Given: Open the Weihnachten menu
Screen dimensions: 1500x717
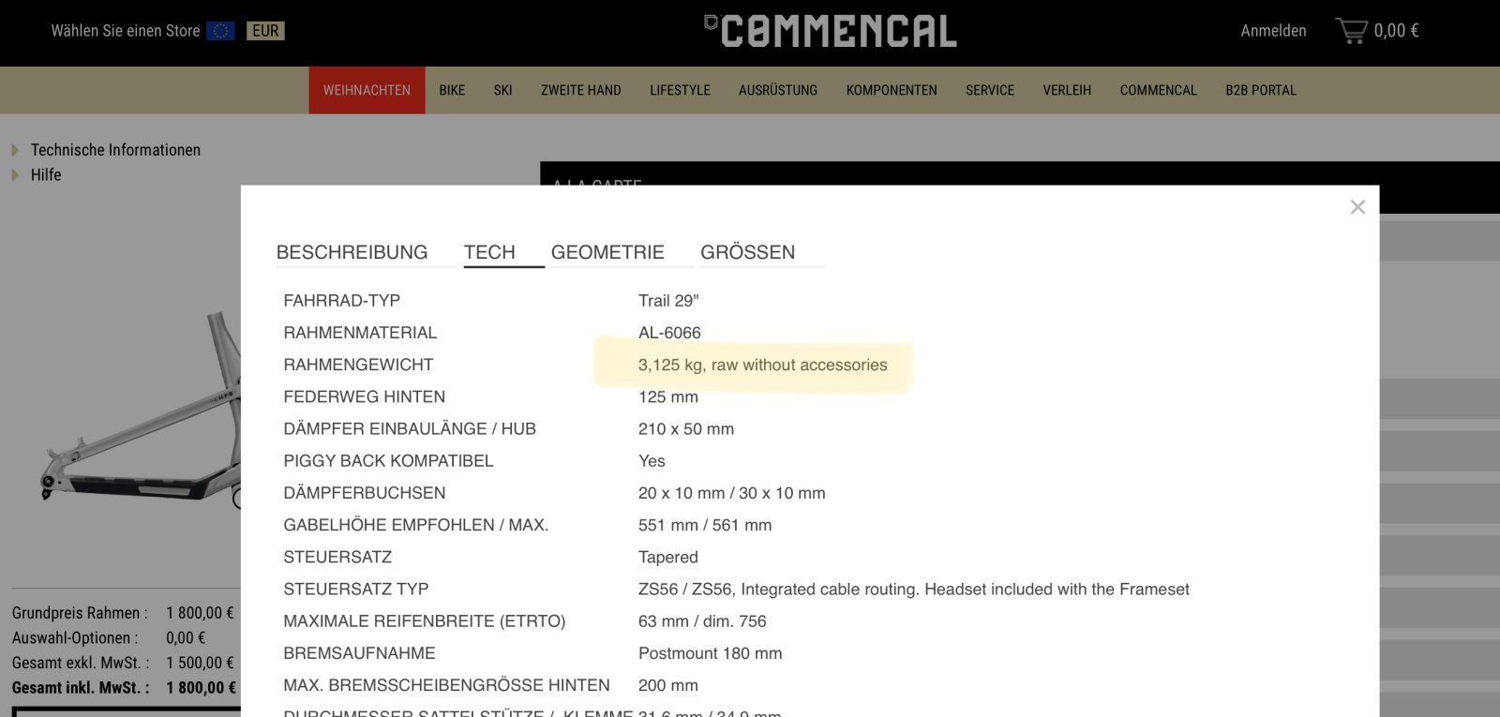Looking at the screenshot, I should [x=367, y=90].
